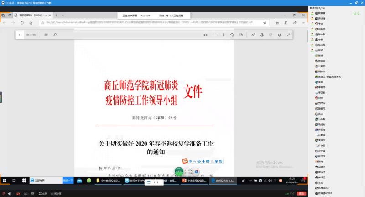This screenshot has width=365, height=197.
Task: Click the fit-to-page icon in PDF toolbar
Action: (205, 35)
